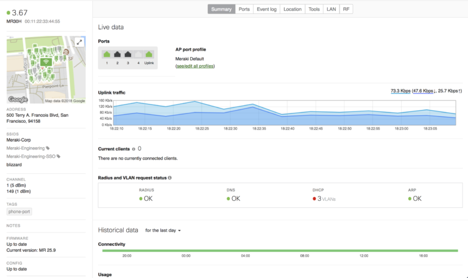Click the phone-port tag

(20, 212)
